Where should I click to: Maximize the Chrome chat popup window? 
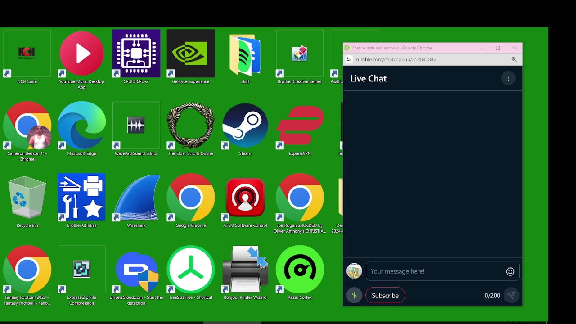498,48
